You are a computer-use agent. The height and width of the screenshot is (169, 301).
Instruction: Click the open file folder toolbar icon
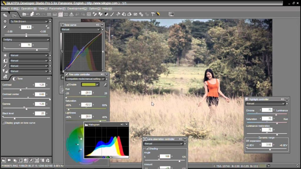(x=24, y=14)
